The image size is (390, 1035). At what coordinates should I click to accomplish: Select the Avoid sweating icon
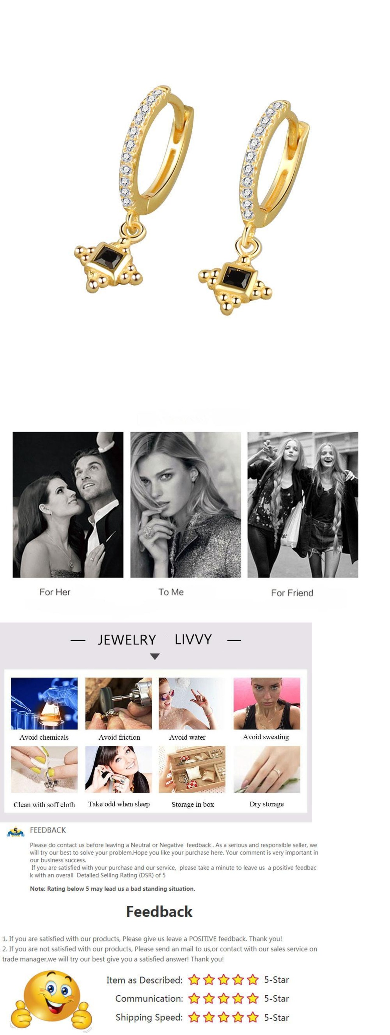pyautogui.click(x=267, y=703)
